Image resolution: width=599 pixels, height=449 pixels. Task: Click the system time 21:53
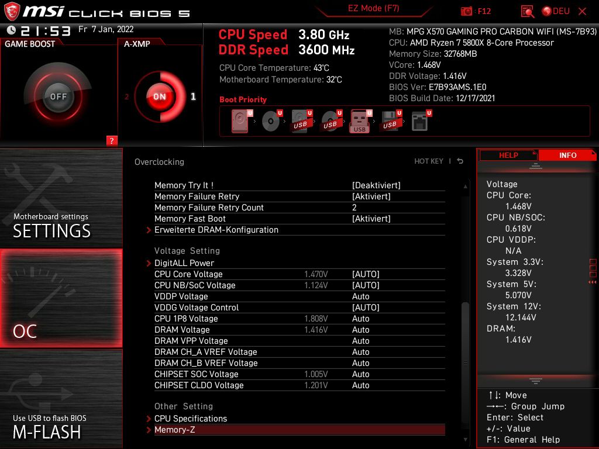[x=46, y=30]
